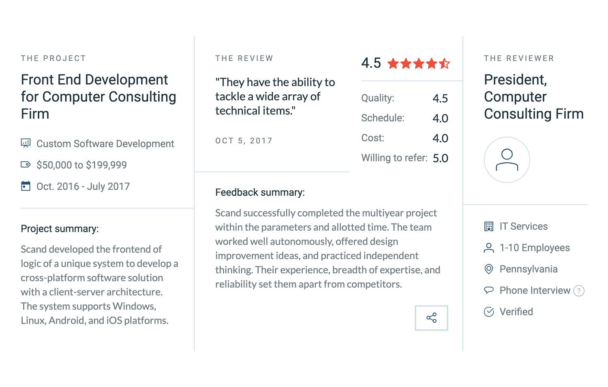The height and width of the screenshot is (387, 608).
Task: Click the Willing to refer score
Action: coord(440,158)
